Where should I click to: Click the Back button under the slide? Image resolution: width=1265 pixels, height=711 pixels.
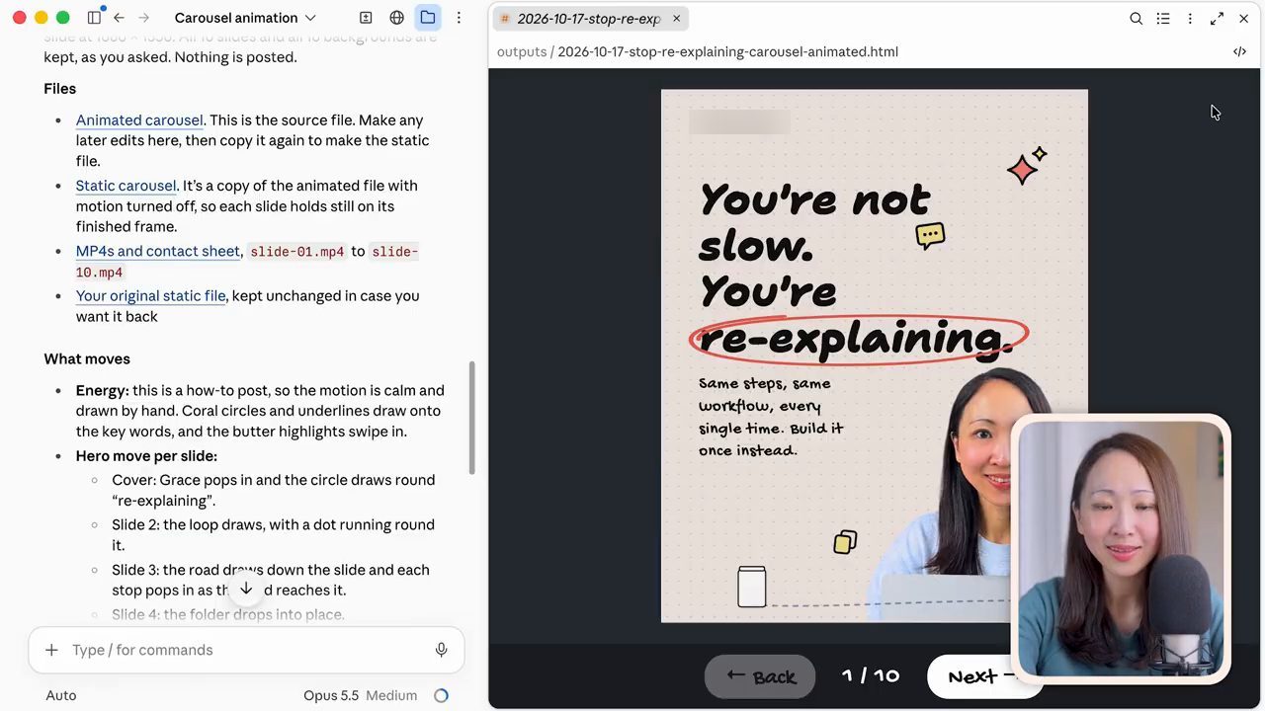click(760, 676)
